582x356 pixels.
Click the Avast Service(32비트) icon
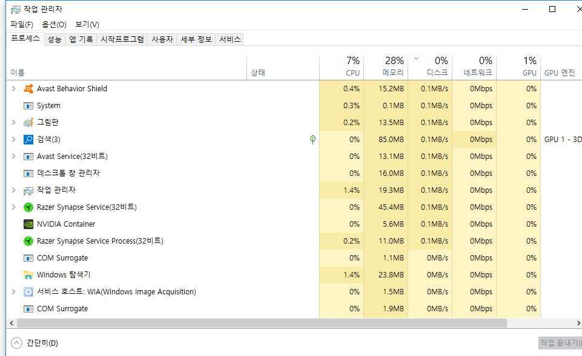[28, 157]
